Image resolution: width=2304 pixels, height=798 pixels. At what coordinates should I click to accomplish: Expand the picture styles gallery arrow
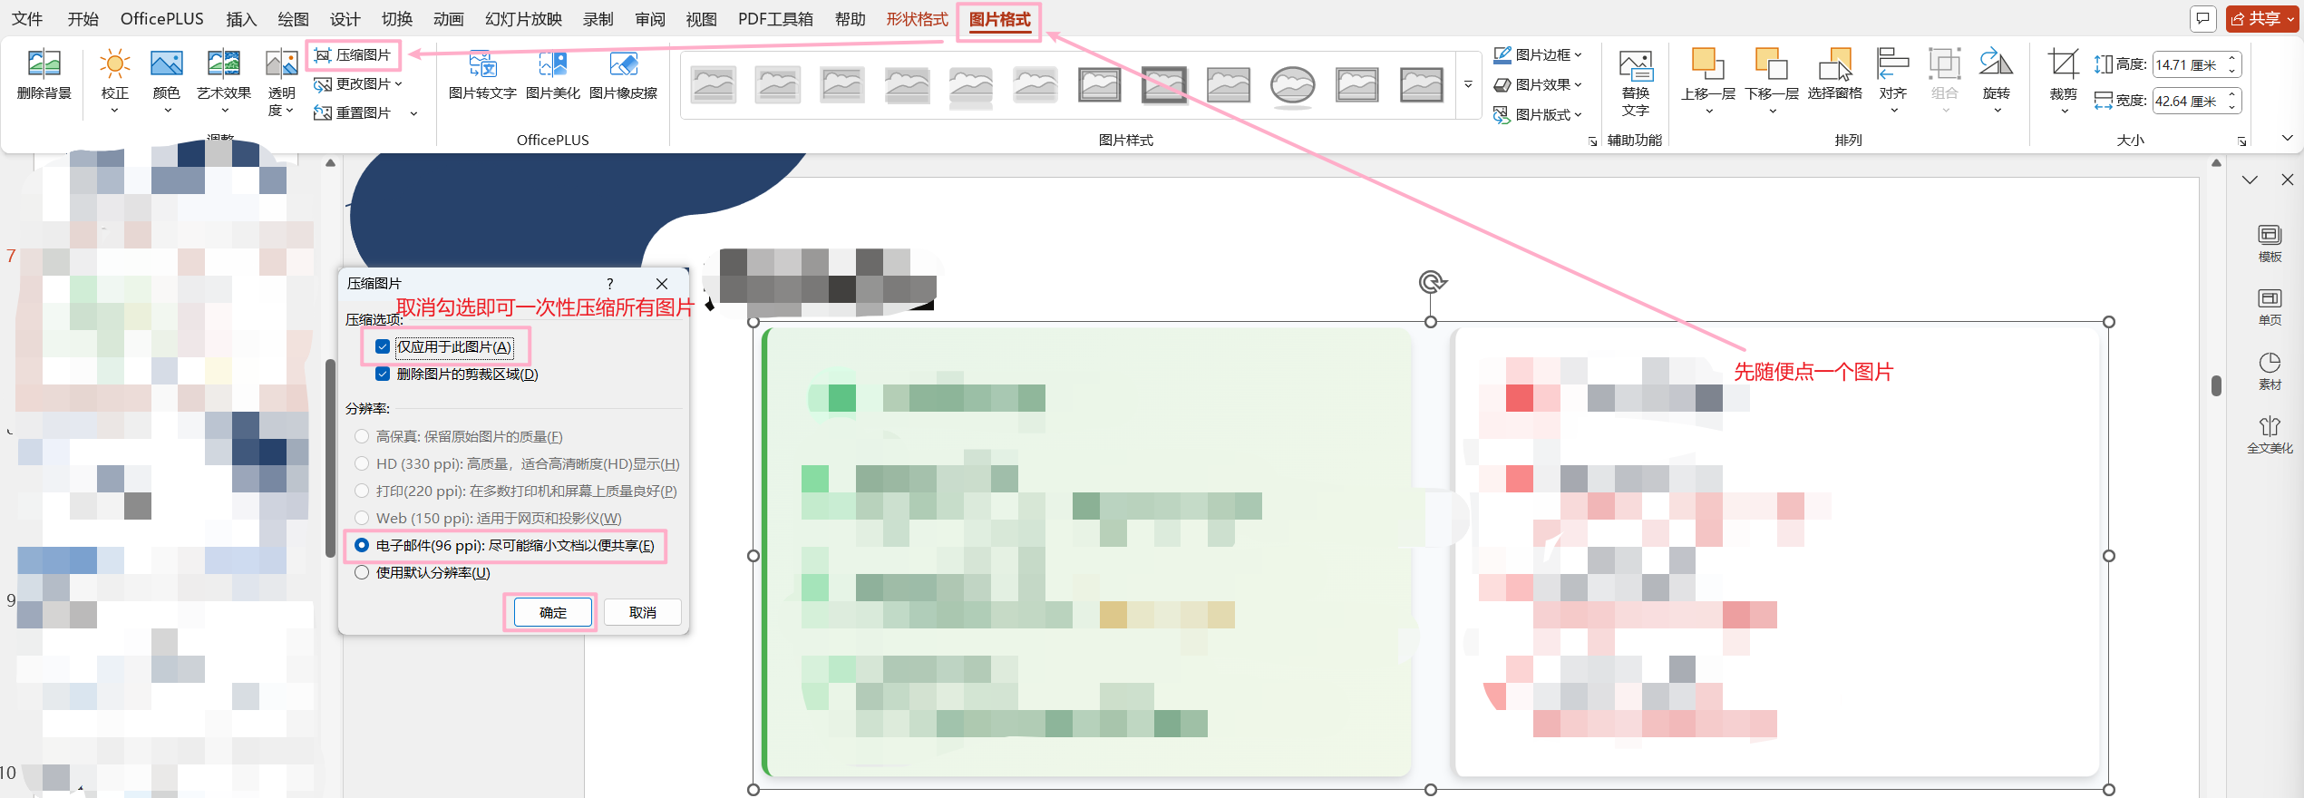1468,85
